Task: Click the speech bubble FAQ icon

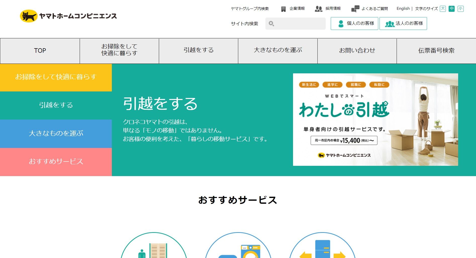Action: click(x=355, y=9)
